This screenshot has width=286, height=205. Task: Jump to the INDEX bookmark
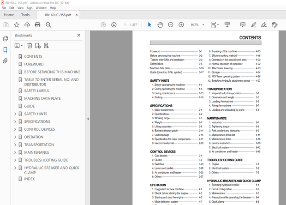click(x=30, y=179)
